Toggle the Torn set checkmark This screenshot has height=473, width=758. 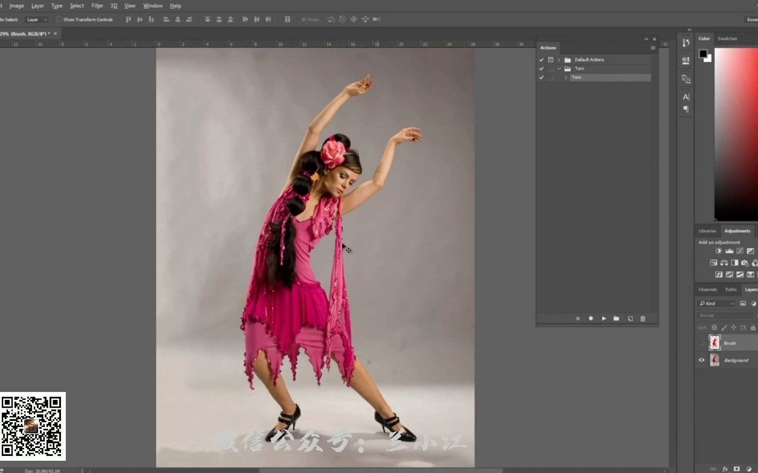click(541, 69)
